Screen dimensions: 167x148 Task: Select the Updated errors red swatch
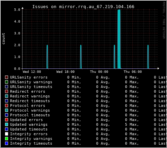[x=7, y=120]
